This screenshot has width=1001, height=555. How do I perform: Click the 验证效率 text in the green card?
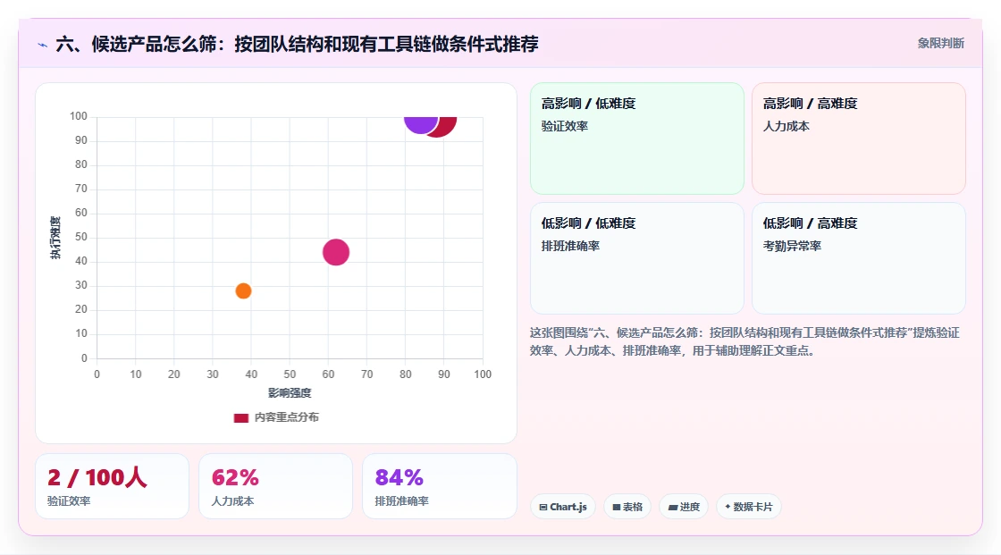tap(565, 126)
